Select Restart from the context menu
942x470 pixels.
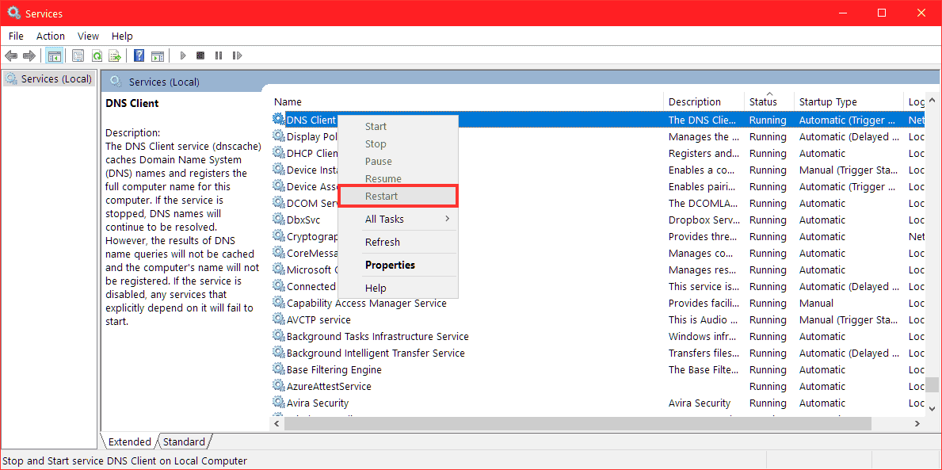point(386,196)
